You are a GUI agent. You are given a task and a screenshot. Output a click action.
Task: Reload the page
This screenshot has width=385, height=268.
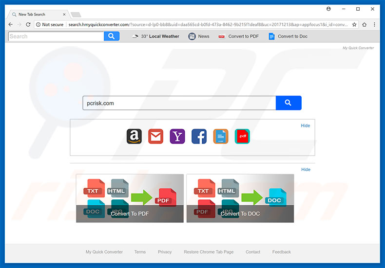click(28, 24)
